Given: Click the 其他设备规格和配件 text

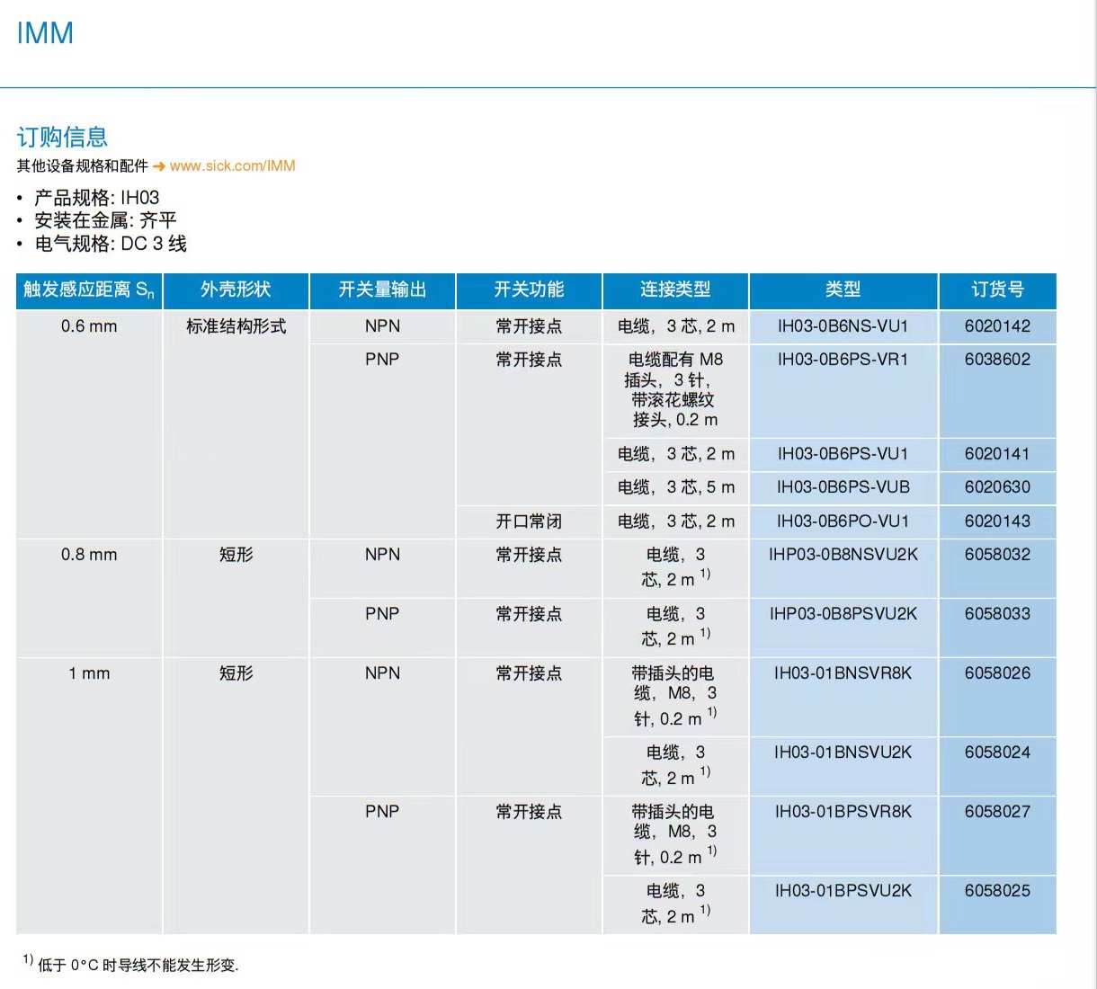Looking at the screenshot, I should point(82,166).
